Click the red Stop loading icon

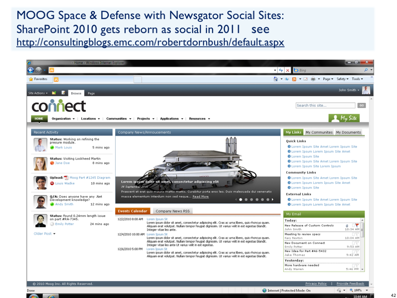[x=288, y=70]
